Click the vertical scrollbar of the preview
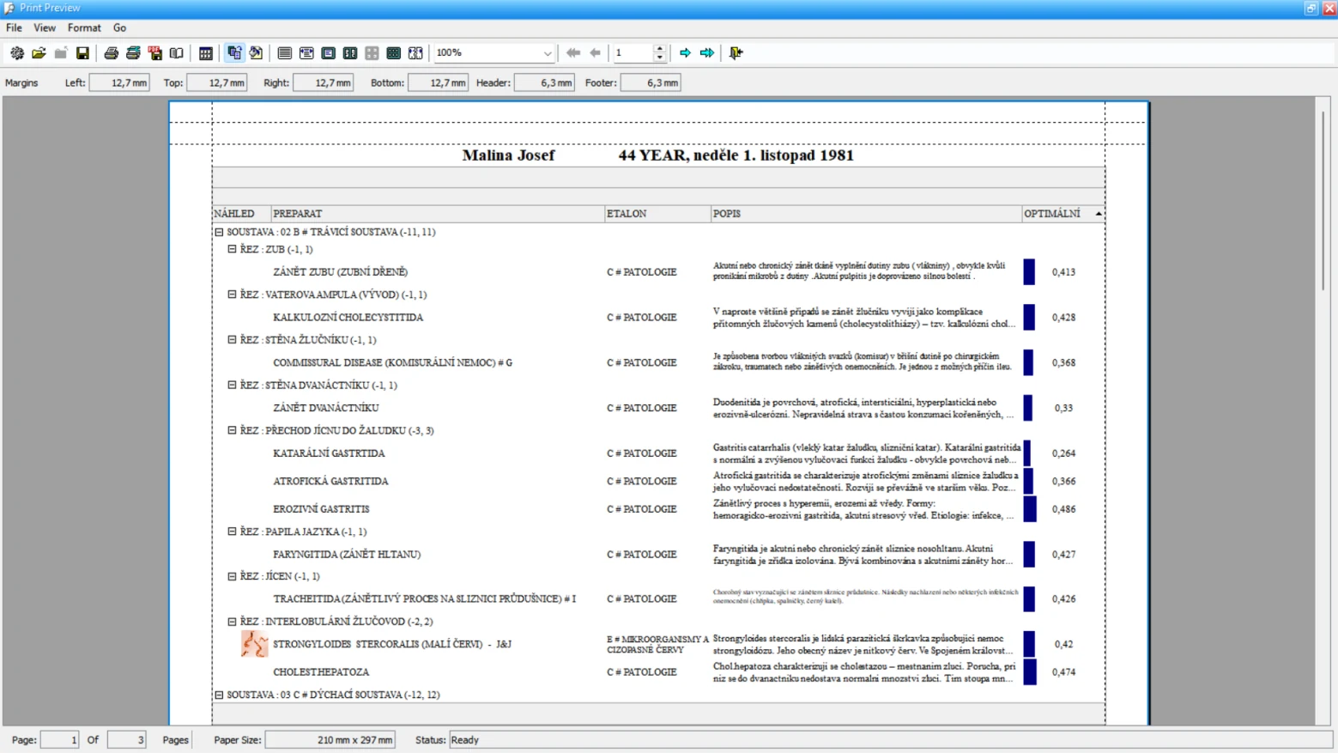 [x=1323, y=410]
